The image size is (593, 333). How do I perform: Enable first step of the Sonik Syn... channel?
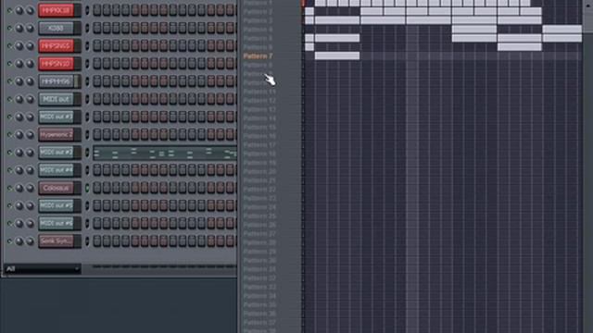97,241
